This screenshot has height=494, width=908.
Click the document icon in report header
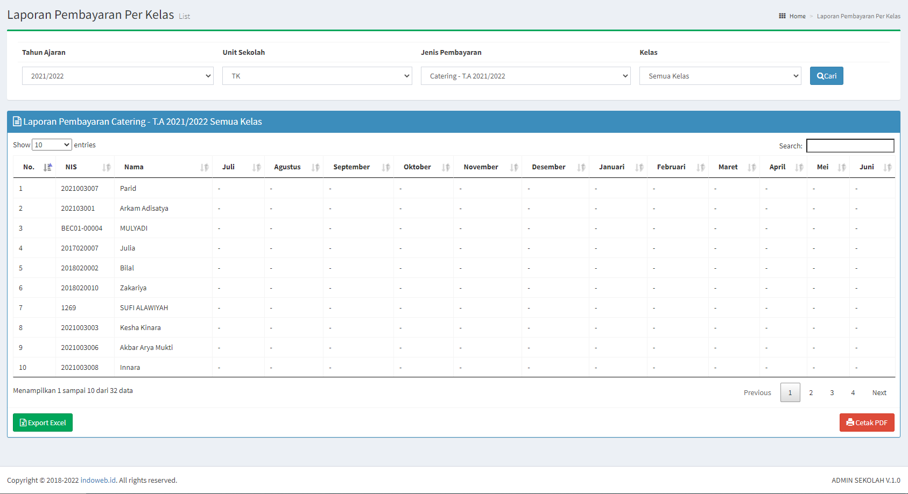coord(17,121)
